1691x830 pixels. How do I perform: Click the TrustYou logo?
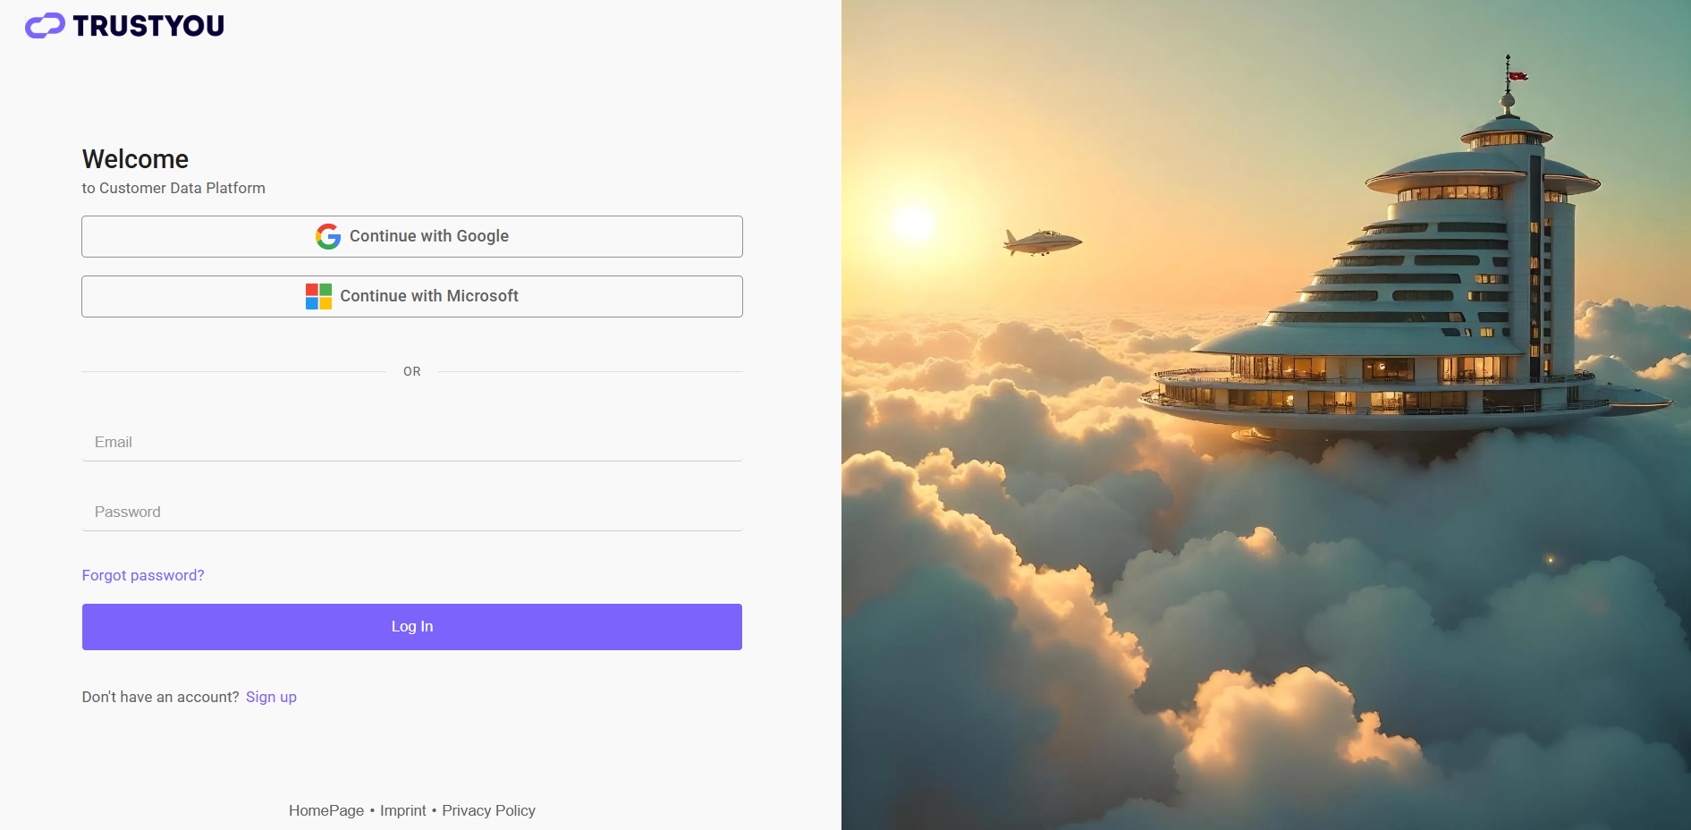[x=124, y=26]
